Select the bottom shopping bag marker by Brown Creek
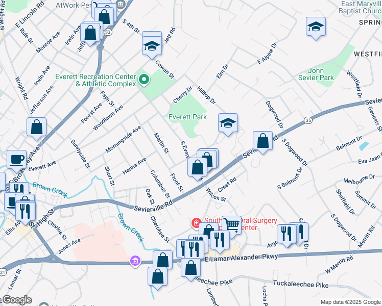Screen dimensions: 382x306 158,277
